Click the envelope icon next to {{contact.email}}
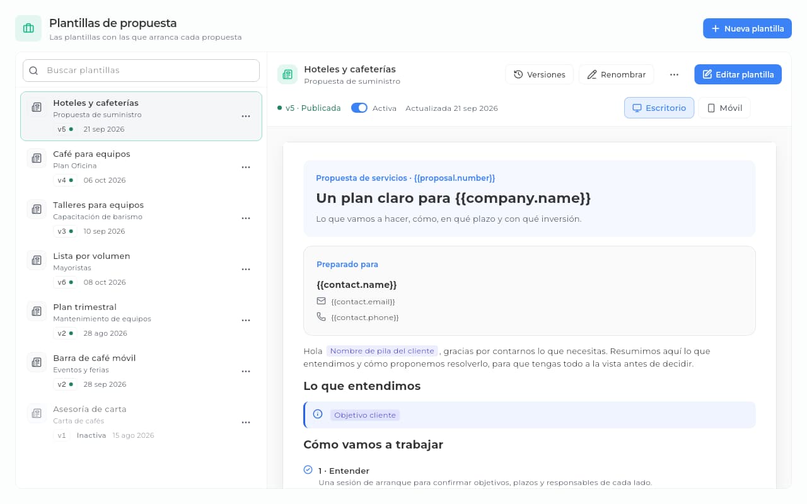This screenshot has height=504, width=807. pos(322,301)
